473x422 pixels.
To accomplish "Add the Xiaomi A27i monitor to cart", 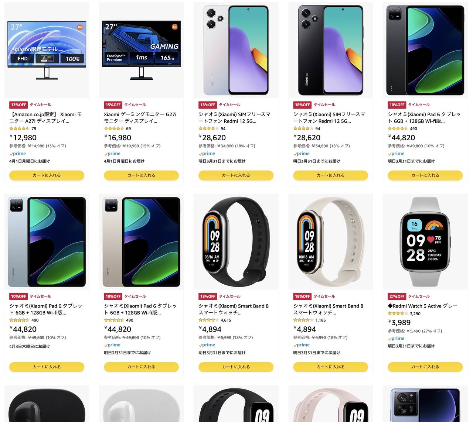I will [47, 175].
